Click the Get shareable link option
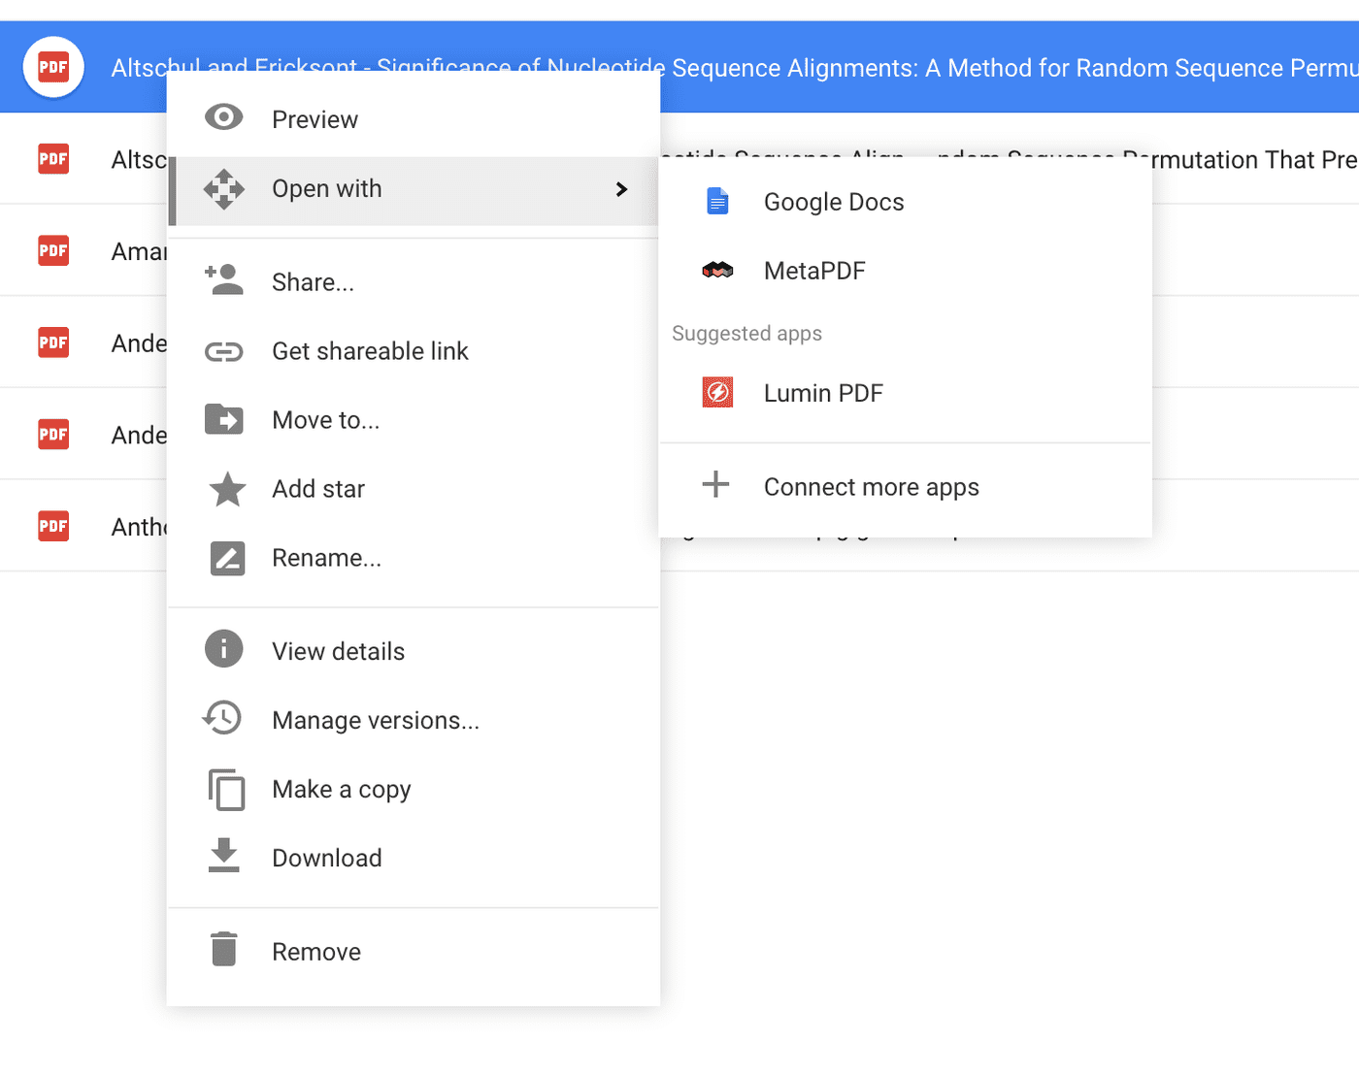 coord(370,350)
